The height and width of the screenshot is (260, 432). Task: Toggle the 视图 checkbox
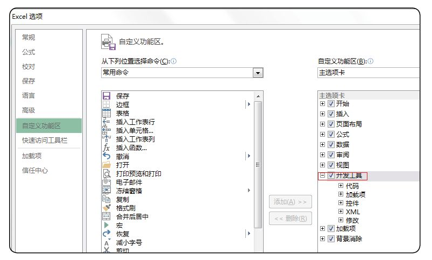(x=331, y=165)
